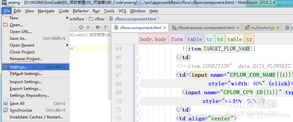Image resolution: width=293 pixels, height=122 pixels.
Task: Click the Synchronize refresh icon
Action: click(x=6, y=110)
